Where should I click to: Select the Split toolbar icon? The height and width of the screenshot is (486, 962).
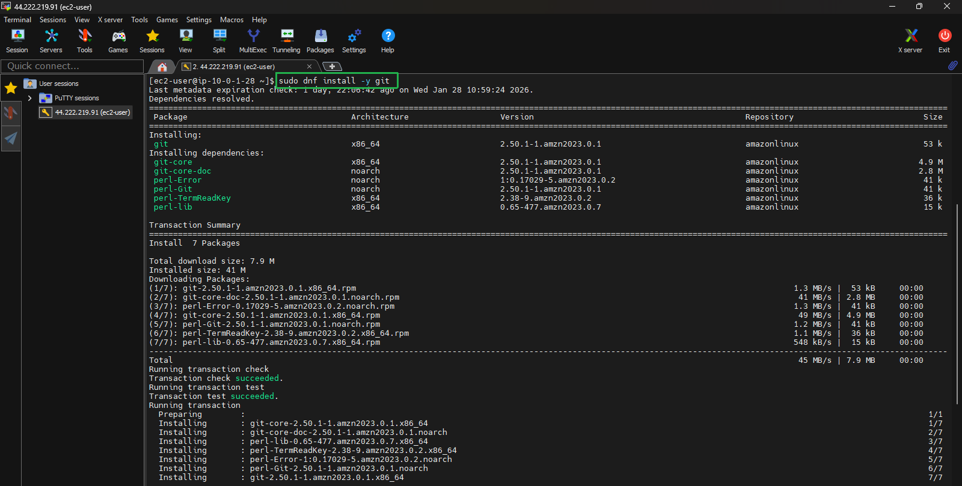[219, 41]
